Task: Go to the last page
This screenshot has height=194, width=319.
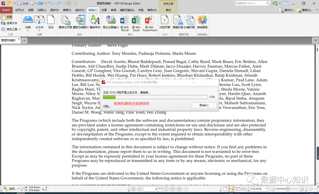Action: 172,189
